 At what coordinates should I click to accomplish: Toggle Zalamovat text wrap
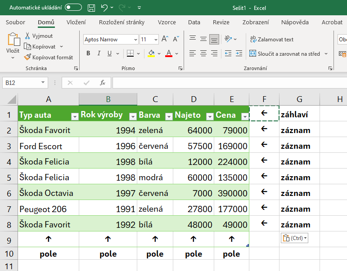point(271,40)
